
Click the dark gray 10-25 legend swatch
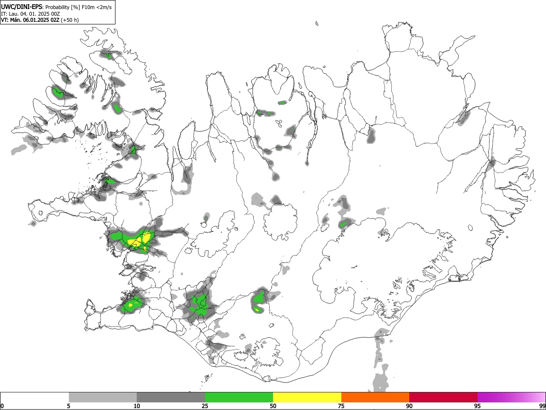pyautogui.click(x=171, y=397)
